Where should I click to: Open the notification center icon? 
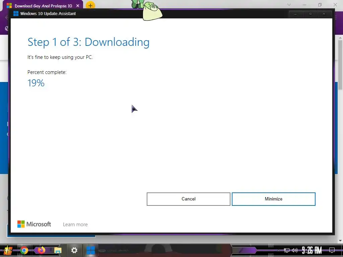pos(332,250)
